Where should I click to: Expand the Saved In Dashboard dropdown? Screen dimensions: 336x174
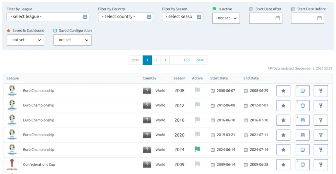click(x=26, y=40)
